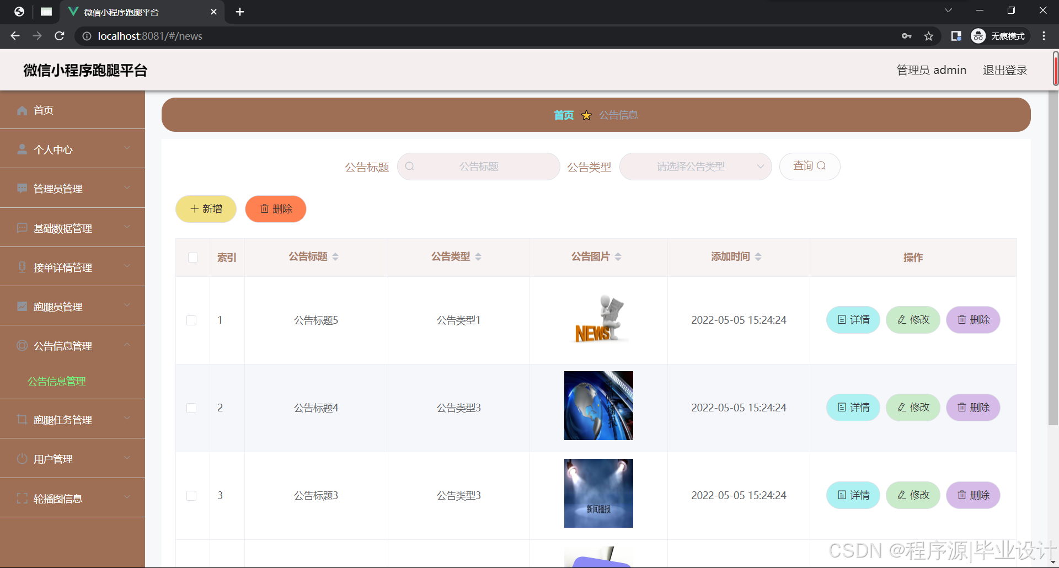This screenshot has height=568, width=1059.
Task: Check the row for 公告标题4
Action: [191, 408]
